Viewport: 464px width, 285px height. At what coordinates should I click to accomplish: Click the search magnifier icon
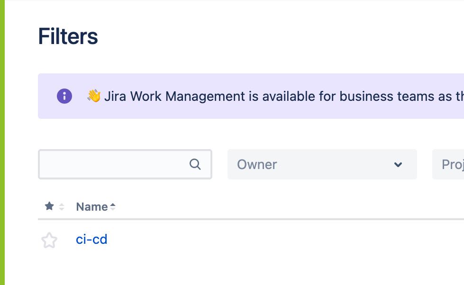pos(195,164)
